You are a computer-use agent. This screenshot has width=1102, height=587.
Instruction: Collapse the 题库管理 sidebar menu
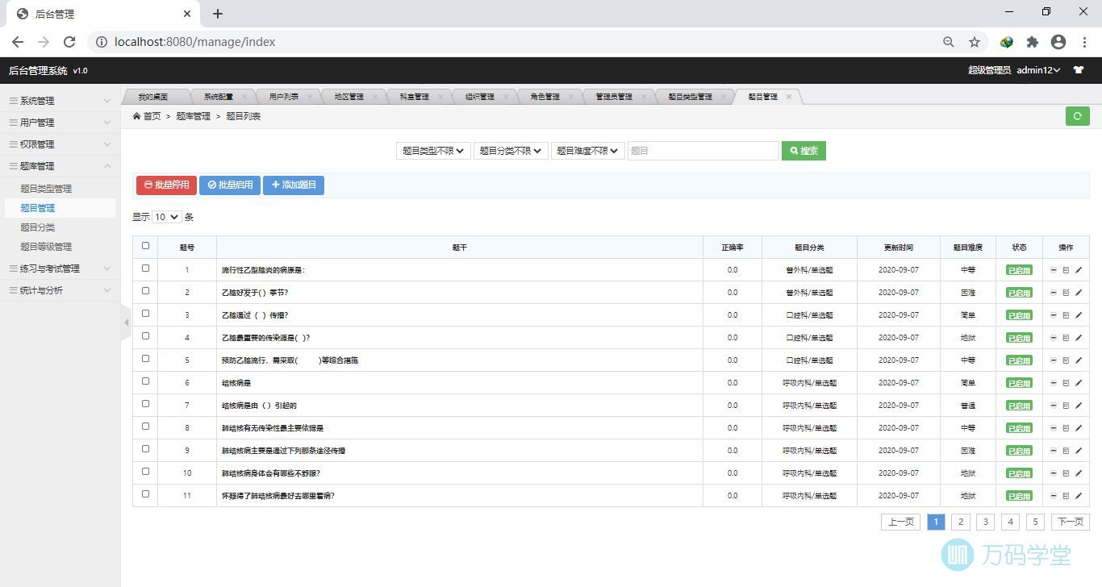[x=60, y=166]
